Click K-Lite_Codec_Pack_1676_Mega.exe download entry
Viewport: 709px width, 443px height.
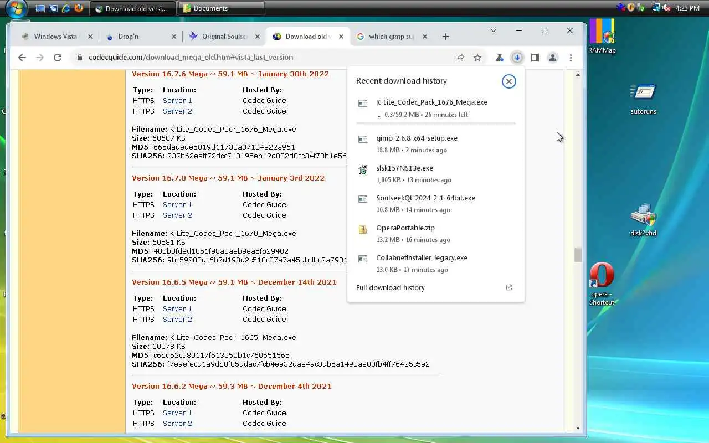pyautogui.click(x=436, y=108)
